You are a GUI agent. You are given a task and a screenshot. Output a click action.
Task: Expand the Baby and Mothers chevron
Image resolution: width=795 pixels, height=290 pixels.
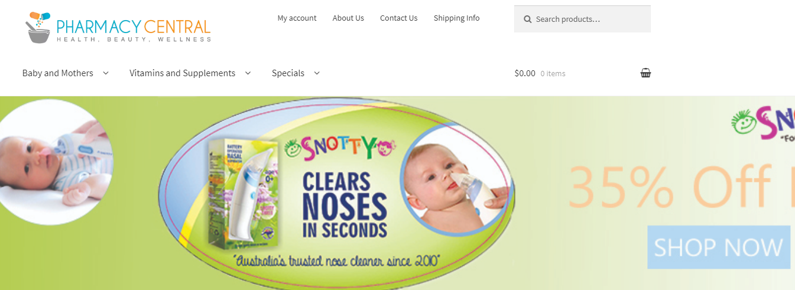[106, 73]
